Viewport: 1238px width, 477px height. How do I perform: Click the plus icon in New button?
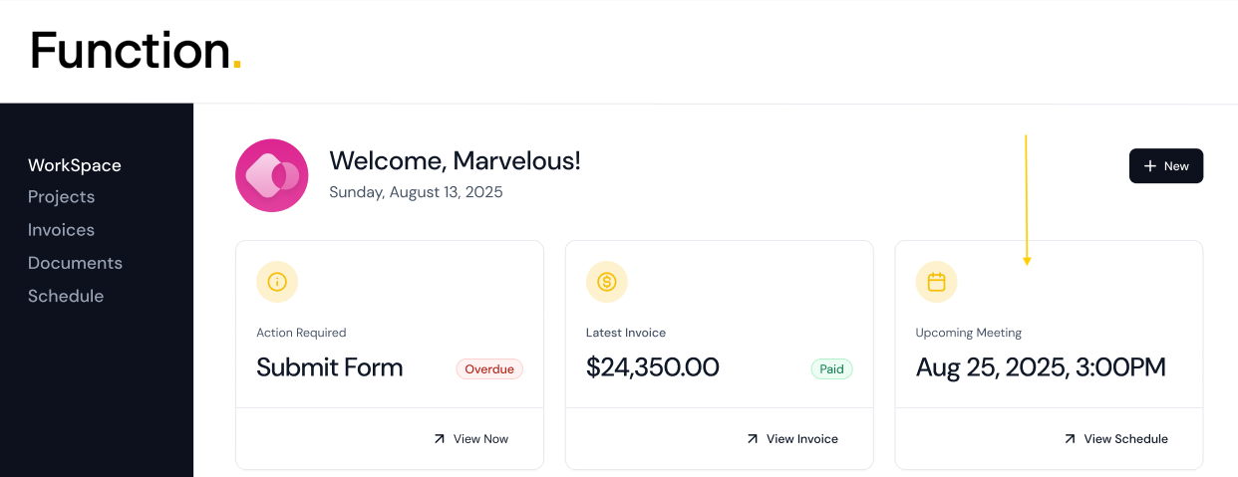(x=1150, y=166)
